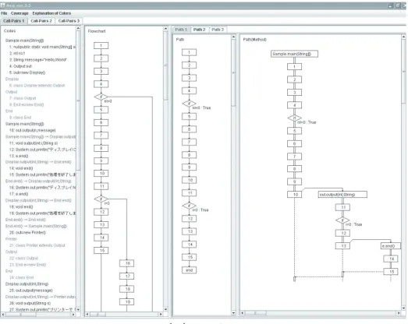Click Codes panel scroll down arrow
This screenshot has width=408, height=324.
click(78, 309)
